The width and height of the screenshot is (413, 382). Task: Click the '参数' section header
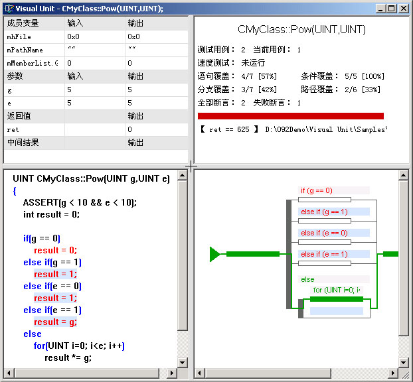(x=35, y=76)
